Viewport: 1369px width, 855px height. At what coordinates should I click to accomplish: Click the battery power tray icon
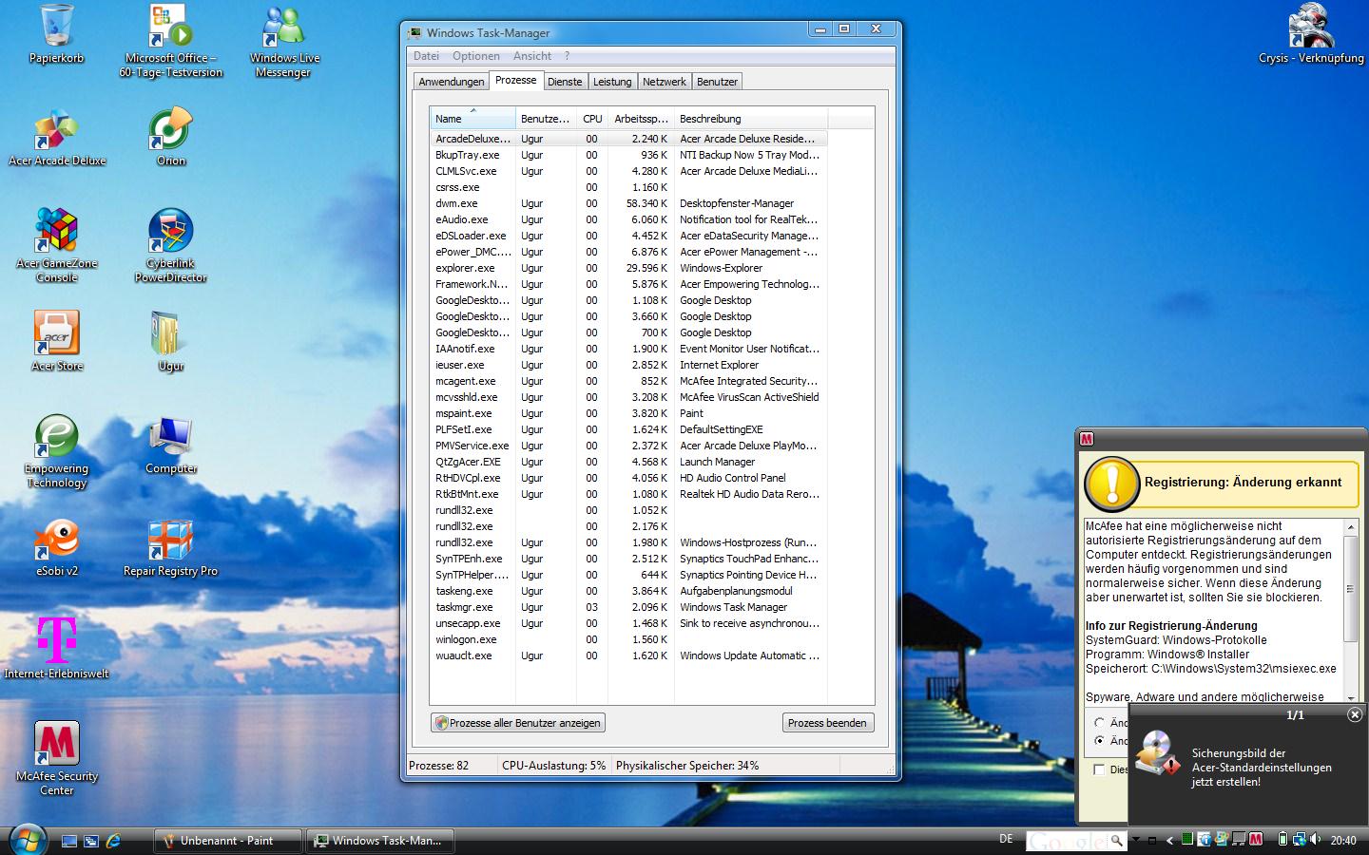point(1282,839)
